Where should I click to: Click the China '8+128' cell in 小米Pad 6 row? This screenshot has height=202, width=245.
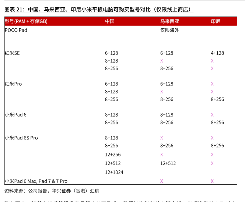(111, 115)
